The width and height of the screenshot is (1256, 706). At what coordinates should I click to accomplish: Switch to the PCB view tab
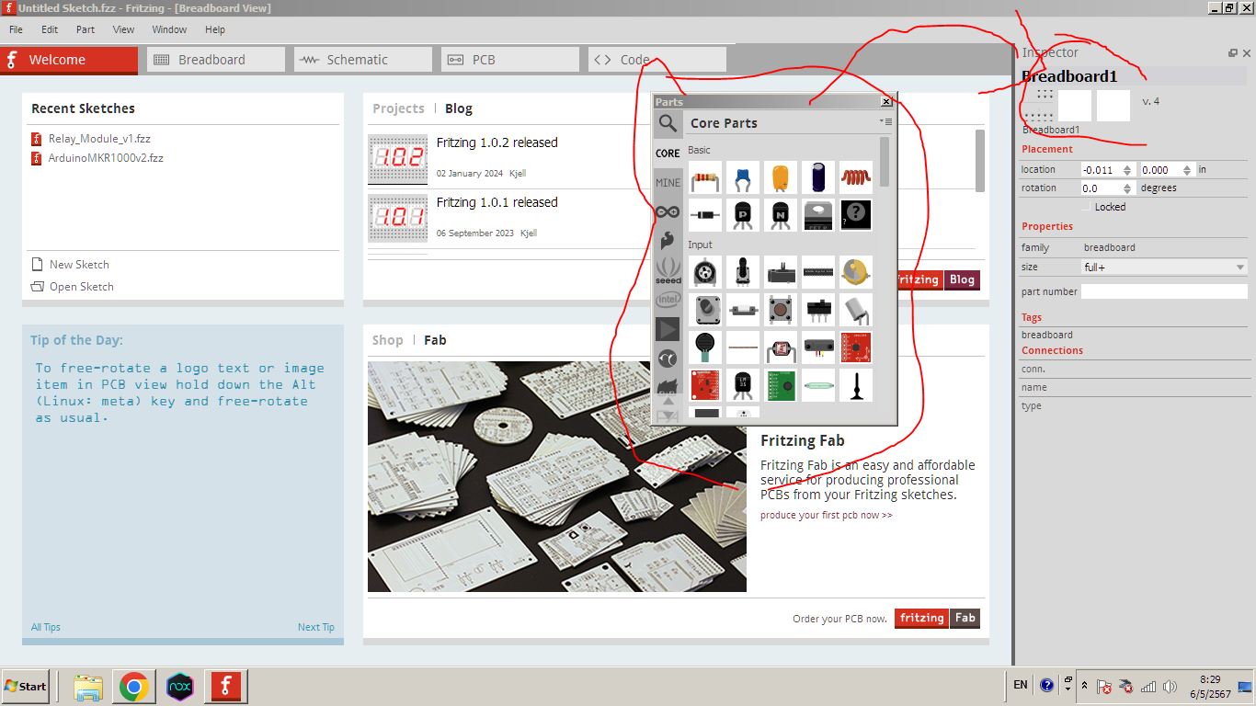(x=510, y=60)
